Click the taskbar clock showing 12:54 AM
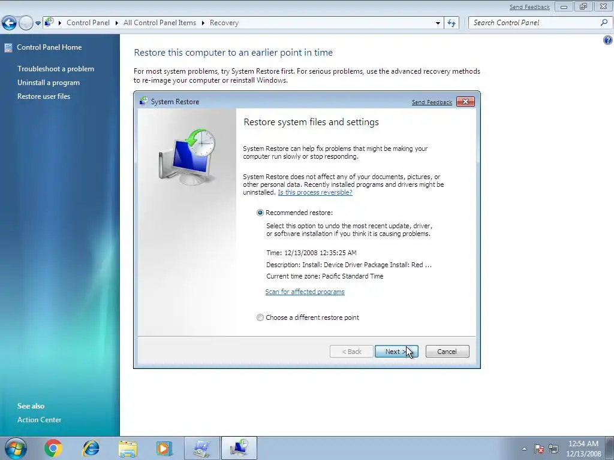614x460 pixels. tap(583, 449)
